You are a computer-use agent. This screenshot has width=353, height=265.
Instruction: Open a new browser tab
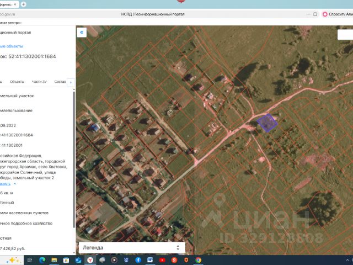point(23,4)
